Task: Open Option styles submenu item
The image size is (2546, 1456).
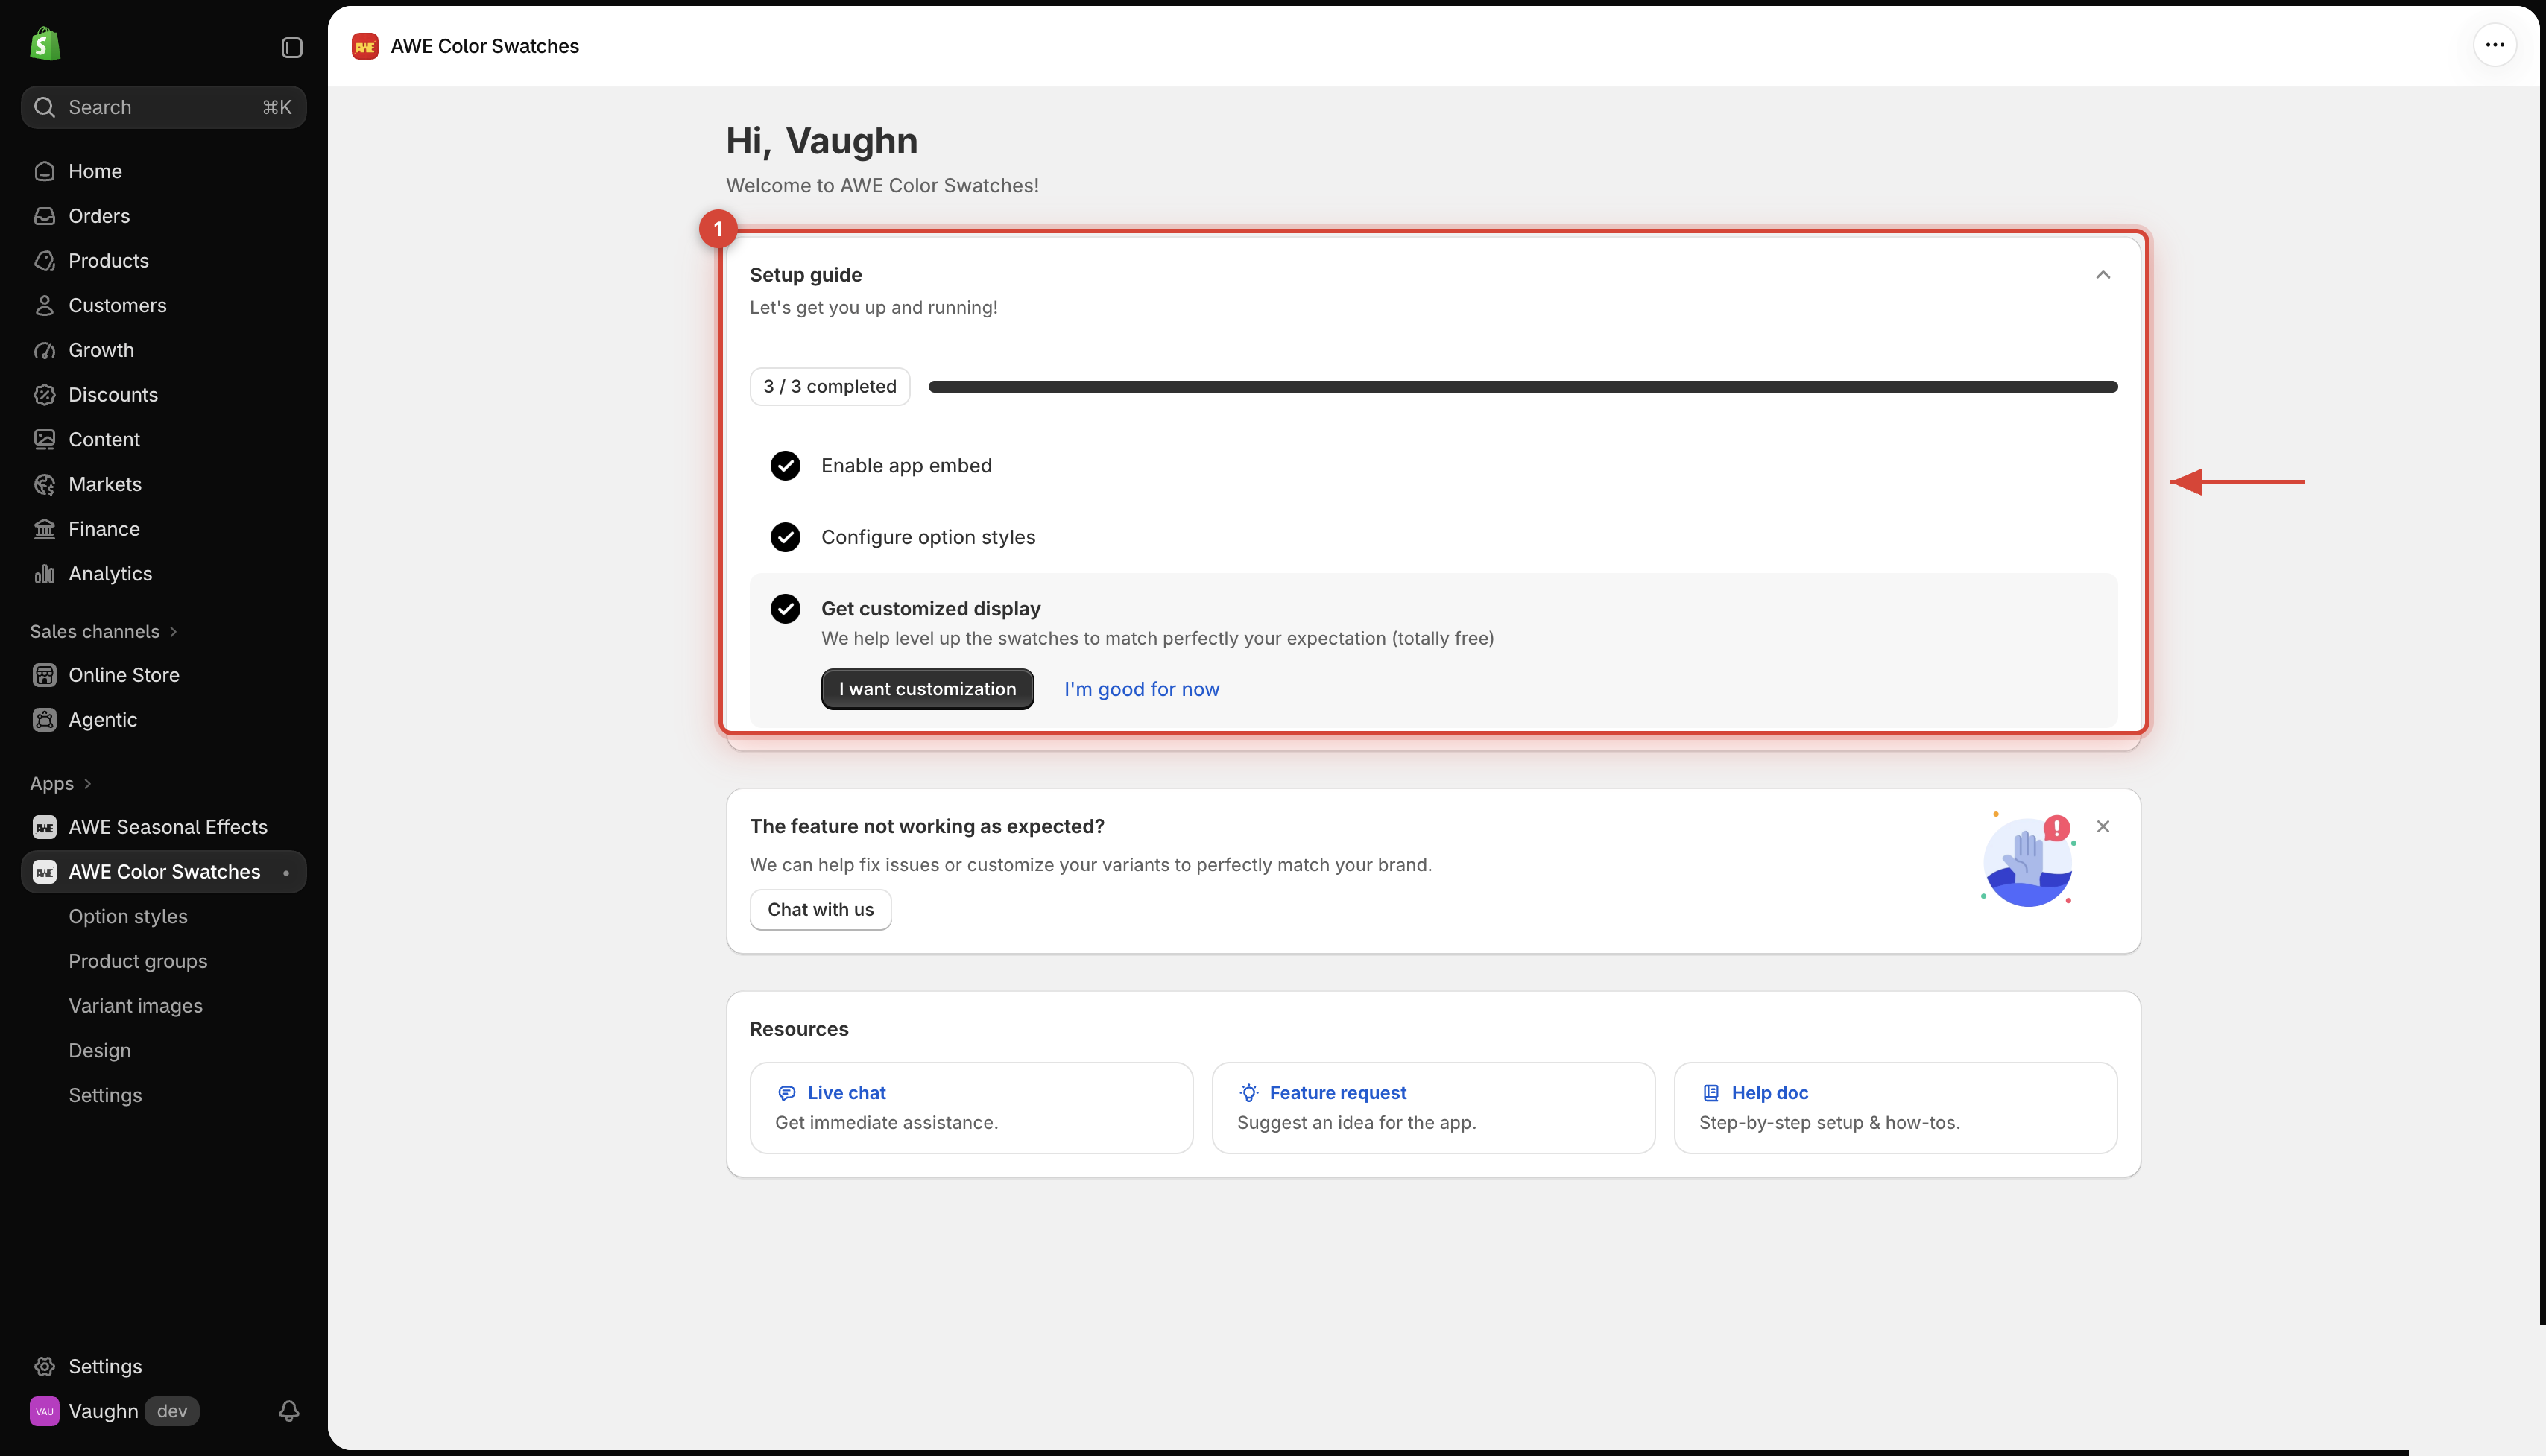Action: point(128,917)
